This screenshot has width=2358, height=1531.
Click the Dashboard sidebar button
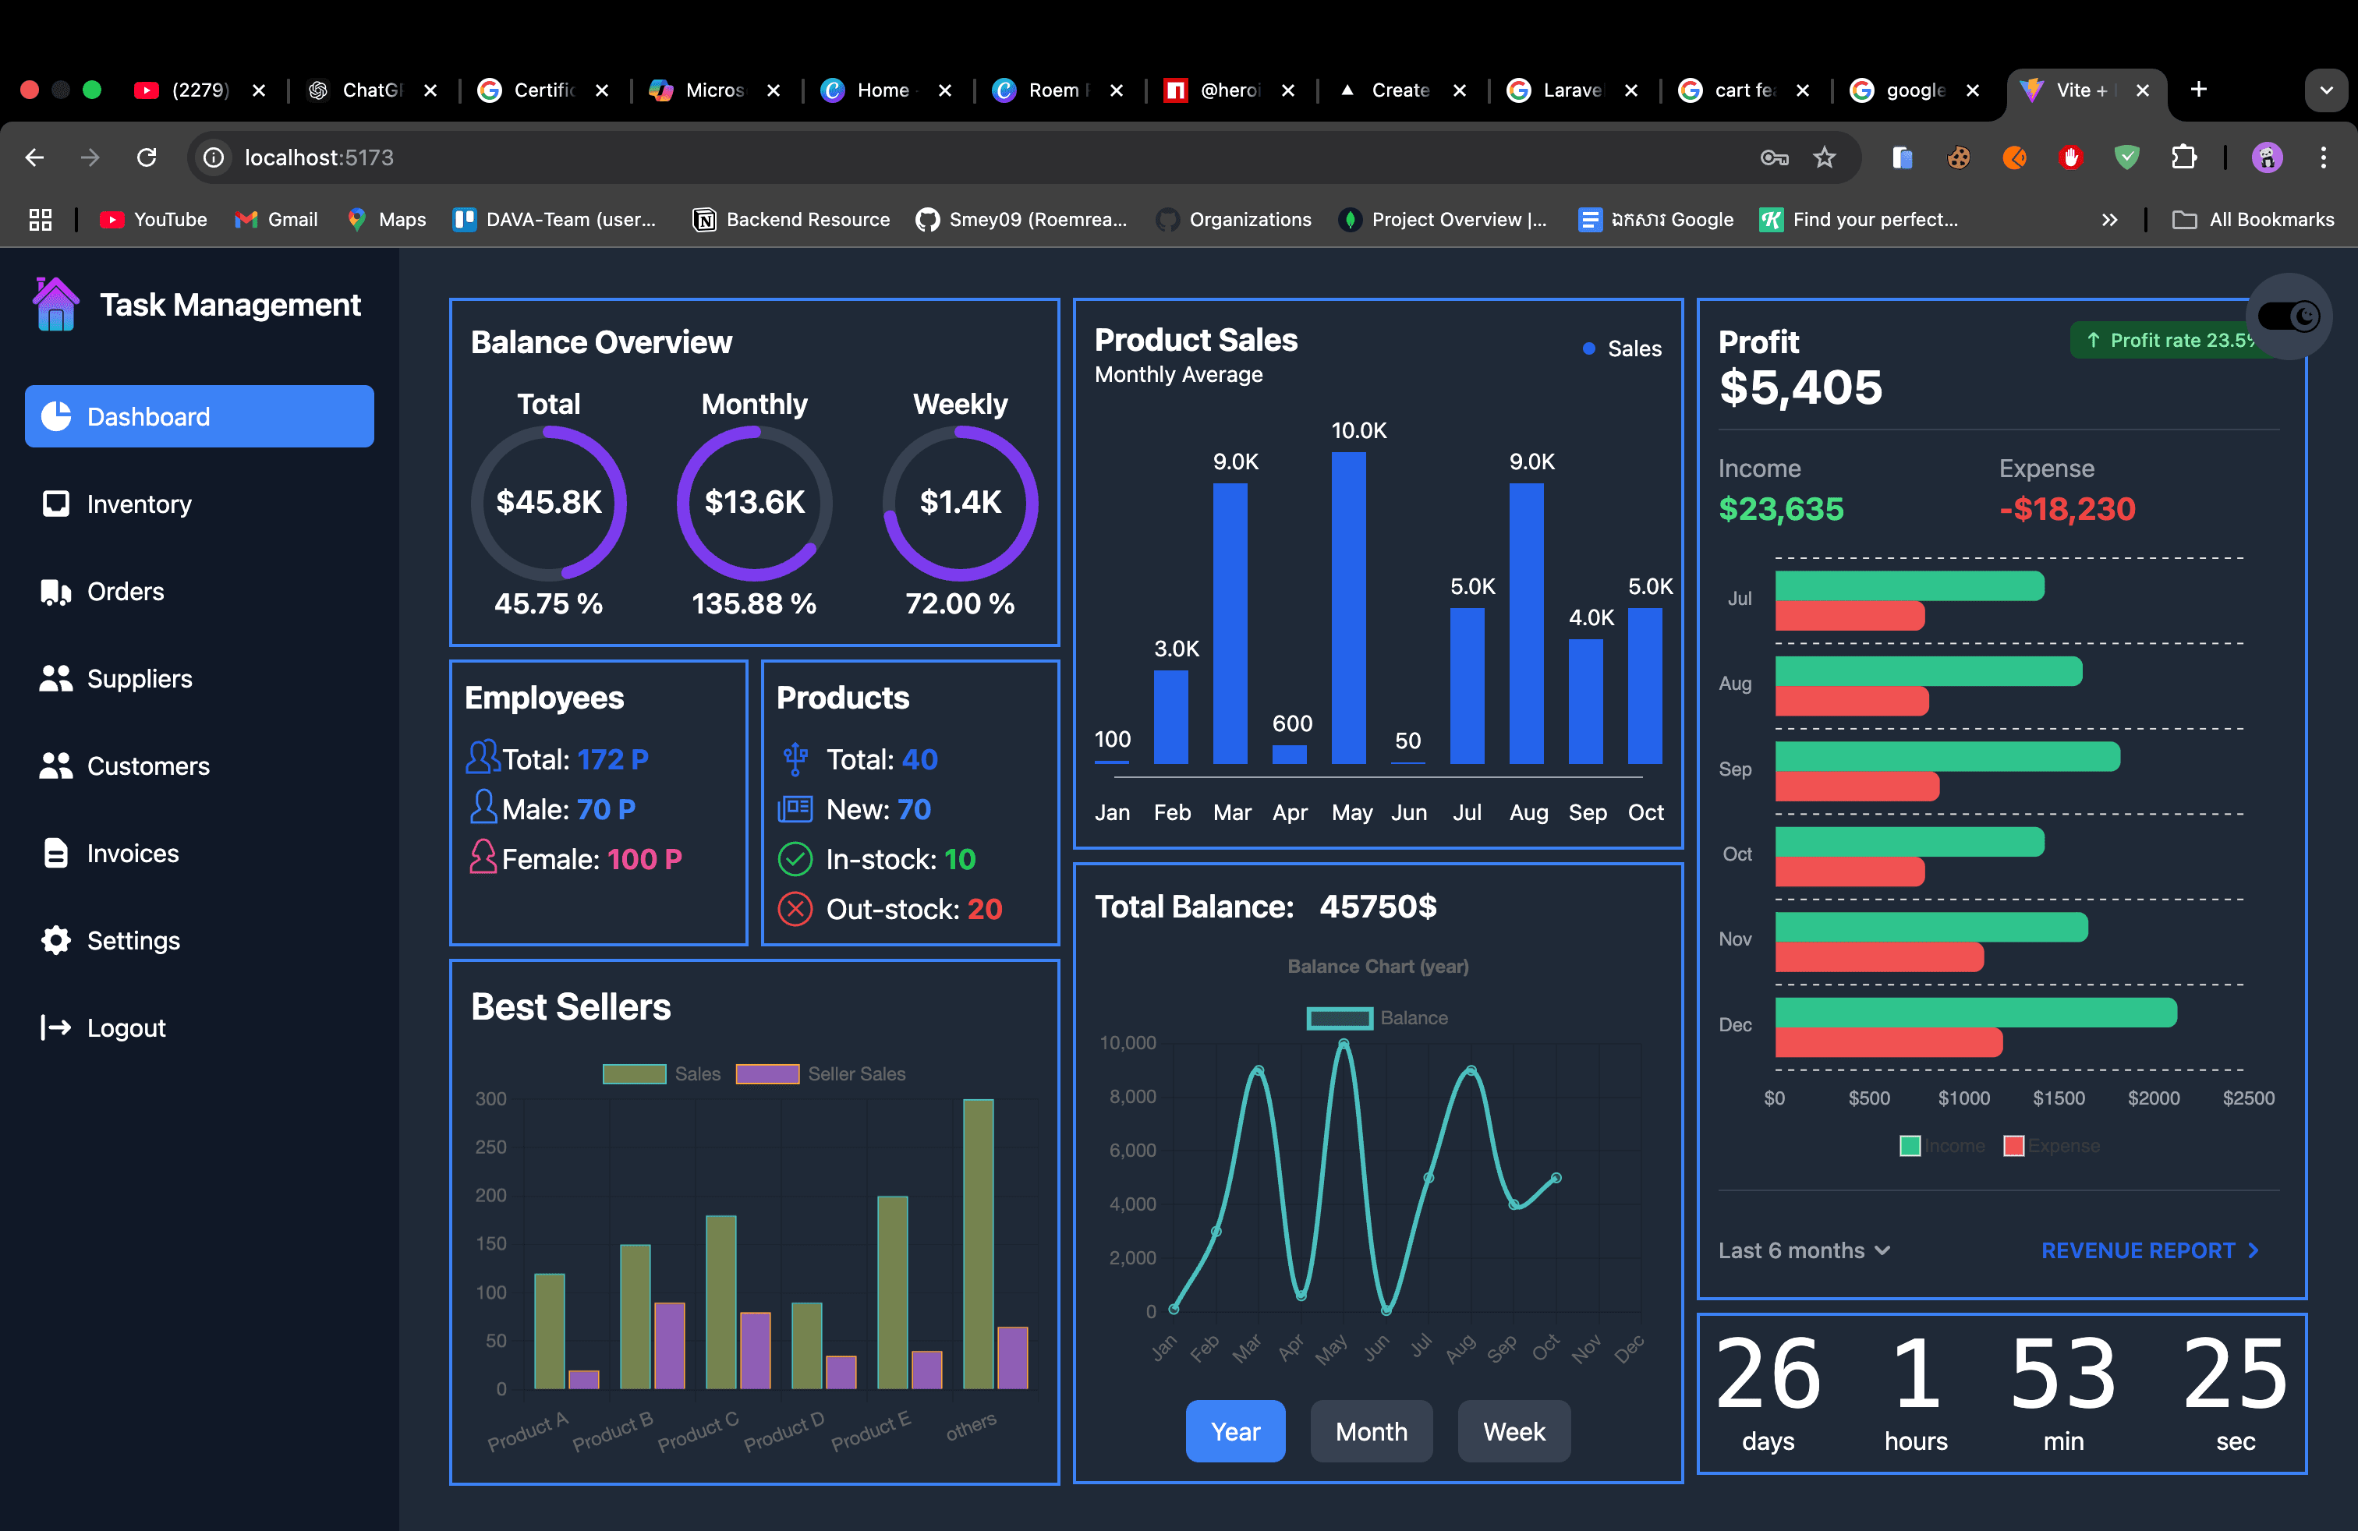tap(199, 416)
